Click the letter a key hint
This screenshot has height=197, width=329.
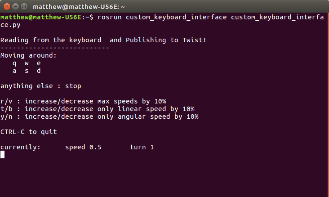tap(14, 71)
